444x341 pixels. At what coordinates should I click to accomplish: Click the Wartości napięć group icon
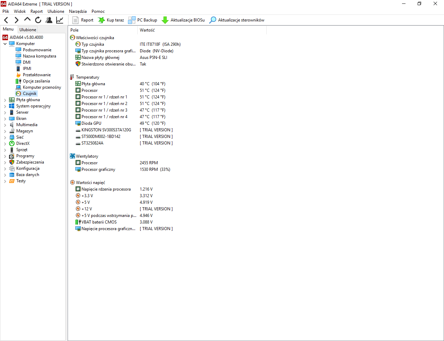coord(72,183)
